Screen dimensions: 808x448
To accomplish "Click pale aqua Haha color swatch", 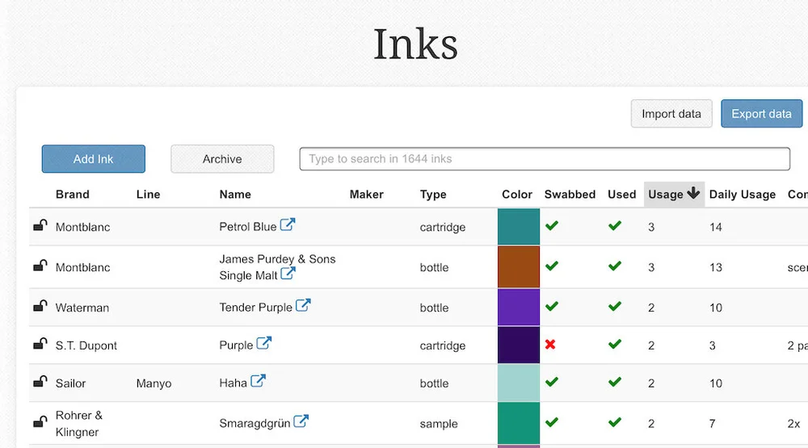I will coord(519,383).
